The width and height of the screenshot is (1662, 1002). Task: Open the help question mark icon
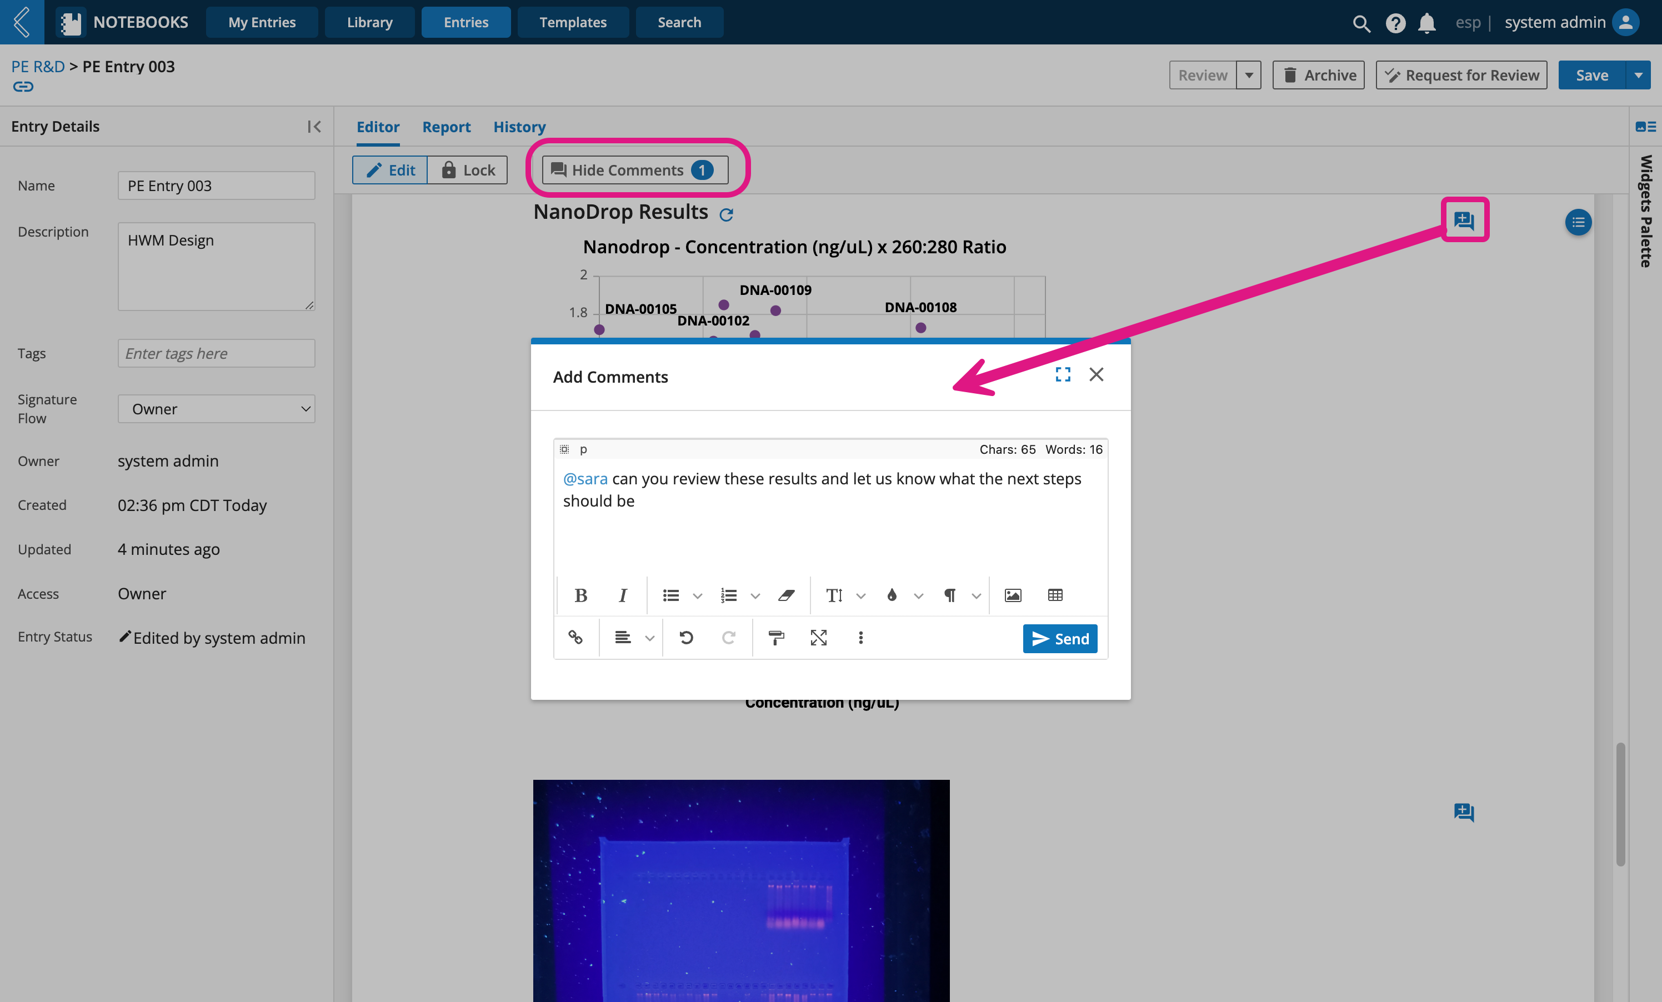pyautogui.click(x=1395, y=23)
